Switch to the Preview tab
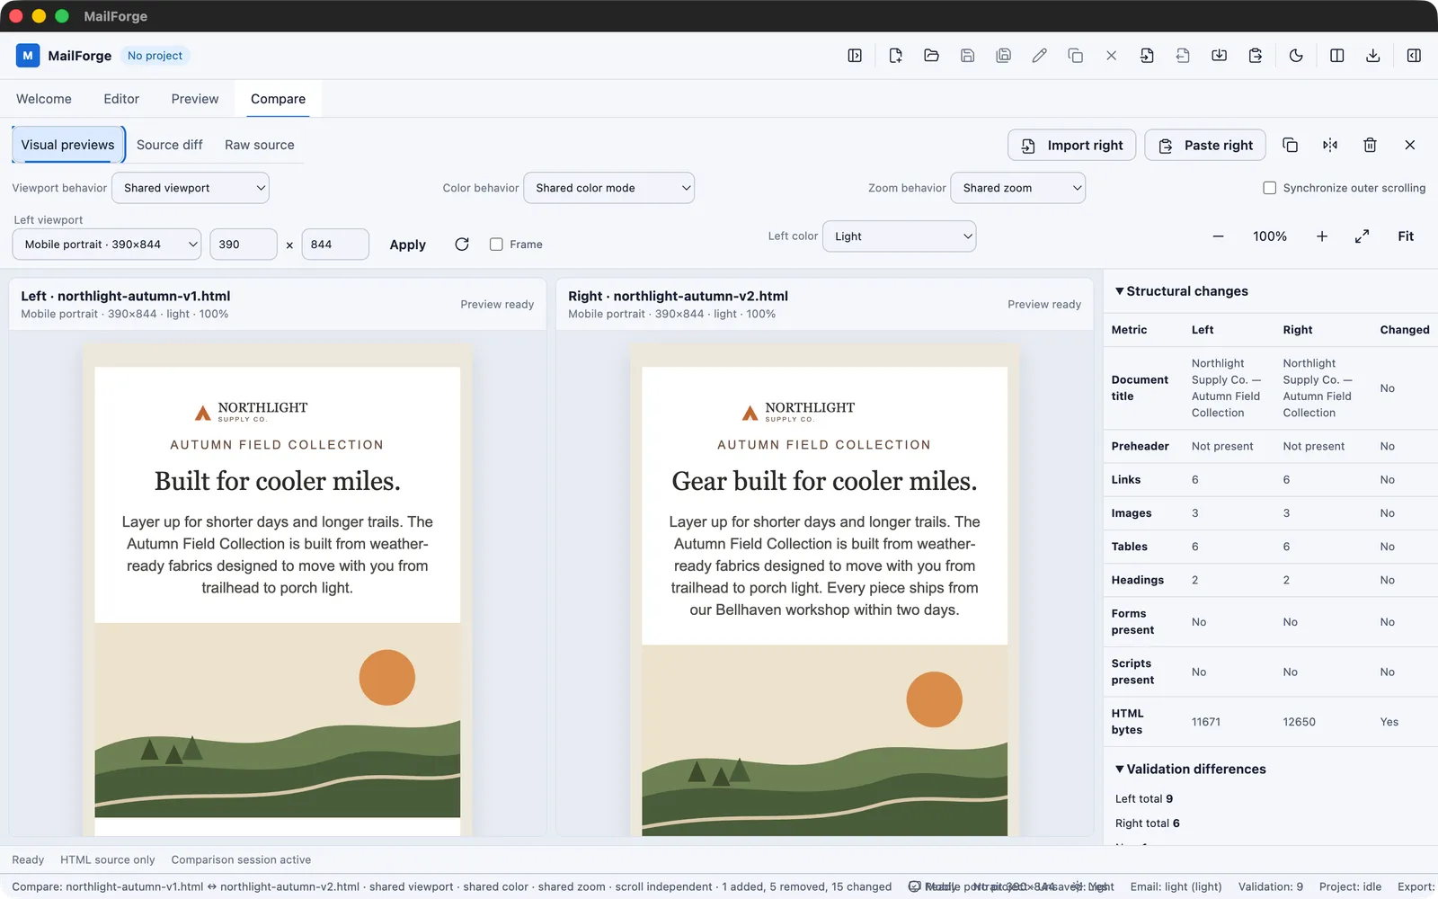The width and height of the screenshot is (1438, 899). click(x=195, y=99)
